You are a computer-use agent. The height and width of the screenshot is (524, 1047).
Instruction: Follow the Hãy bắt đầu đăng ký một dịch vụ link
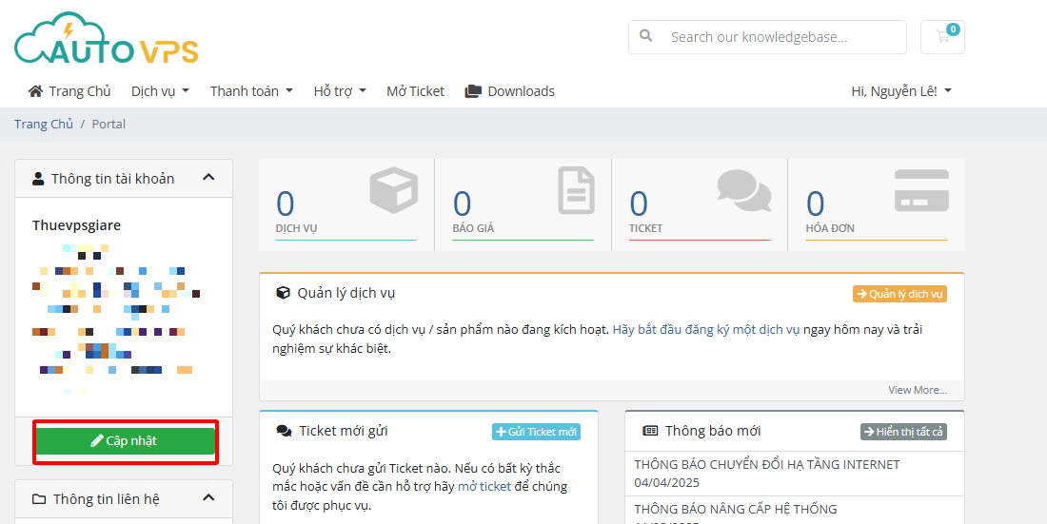coord(706,330)
